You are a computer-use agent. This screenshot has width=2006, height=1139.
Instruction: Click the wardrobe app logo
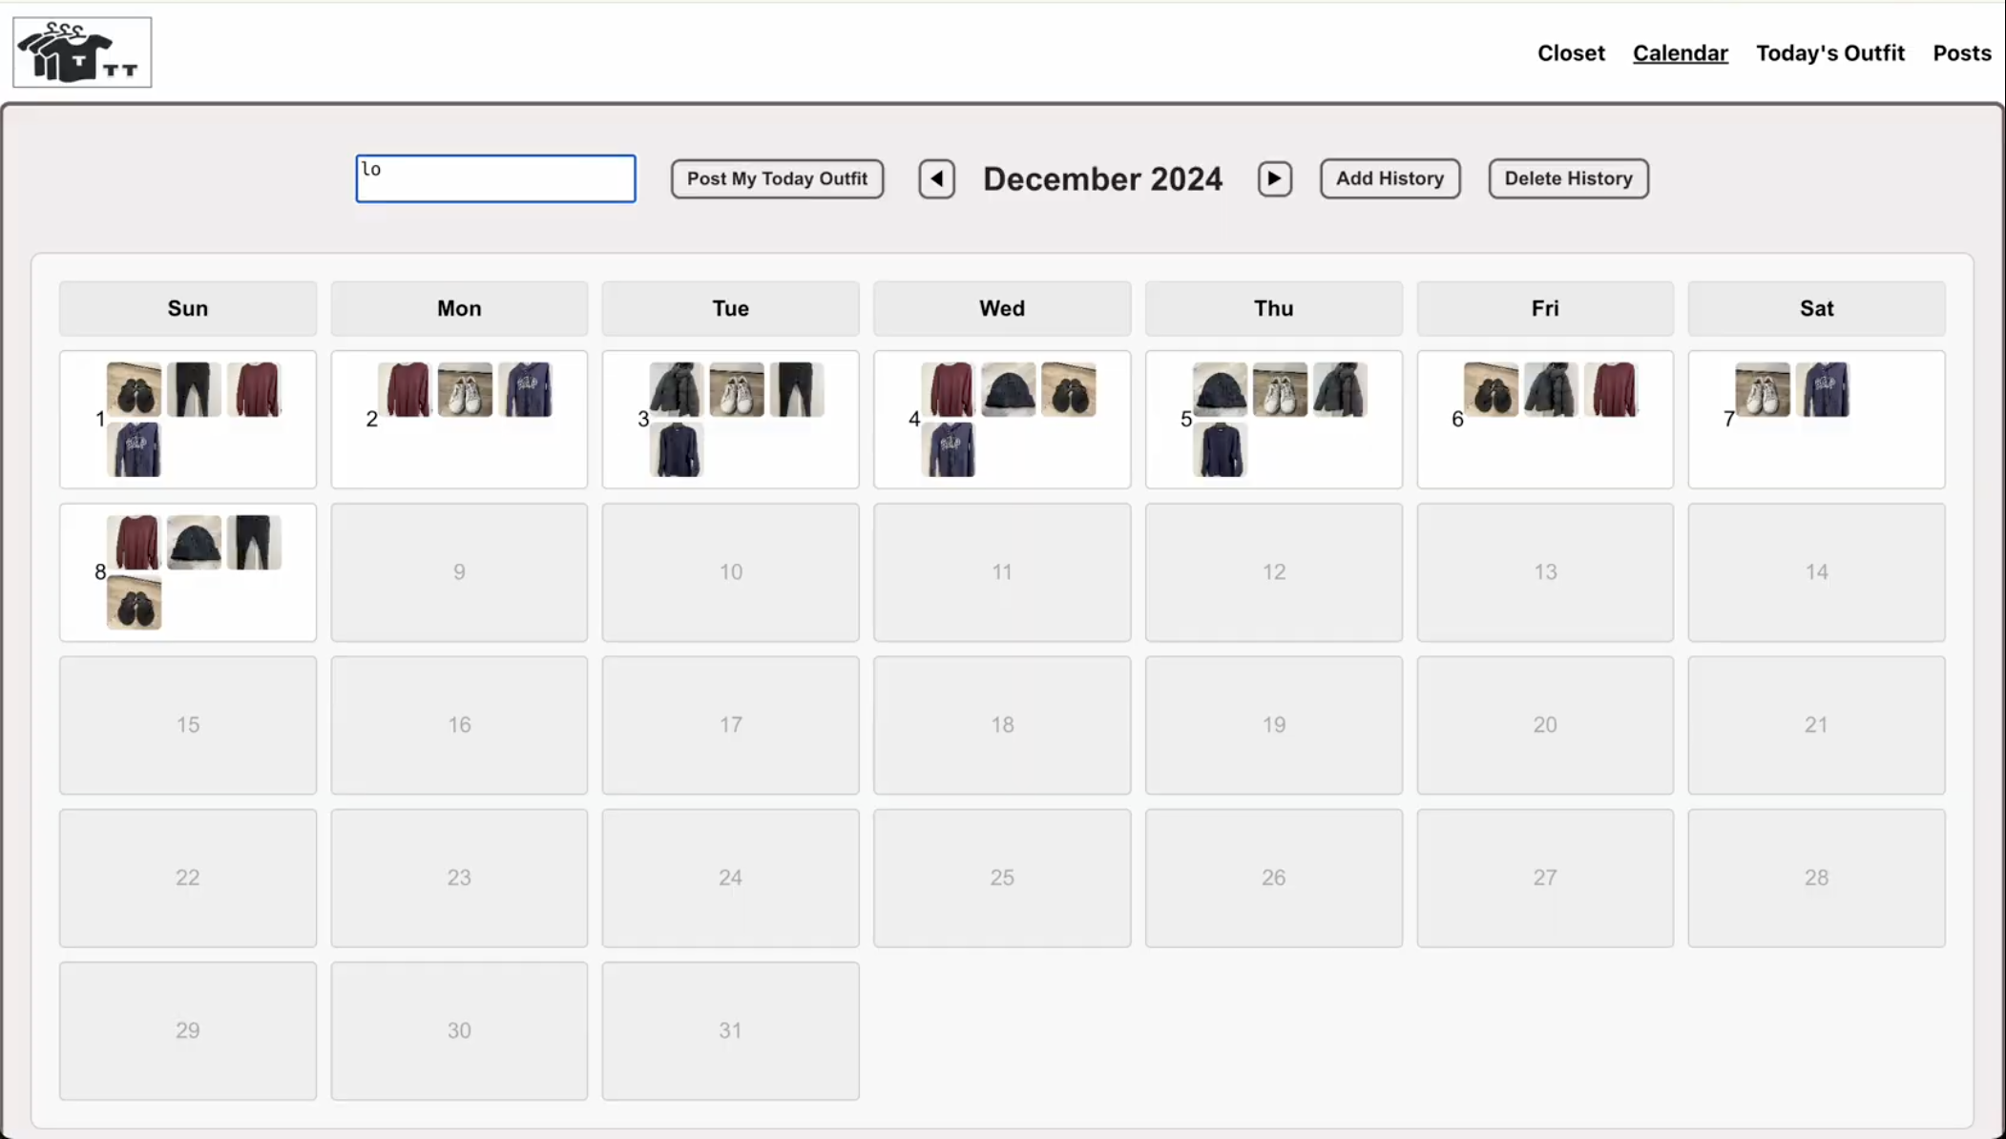(82, 52)
